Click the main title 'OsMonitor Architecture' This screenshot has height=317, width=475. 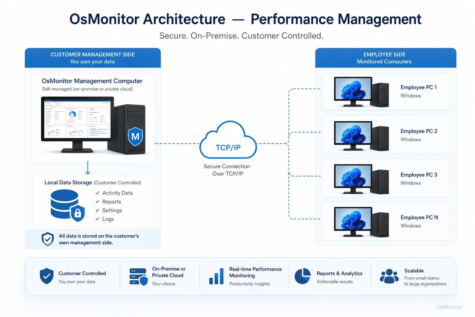click(148, 19)
